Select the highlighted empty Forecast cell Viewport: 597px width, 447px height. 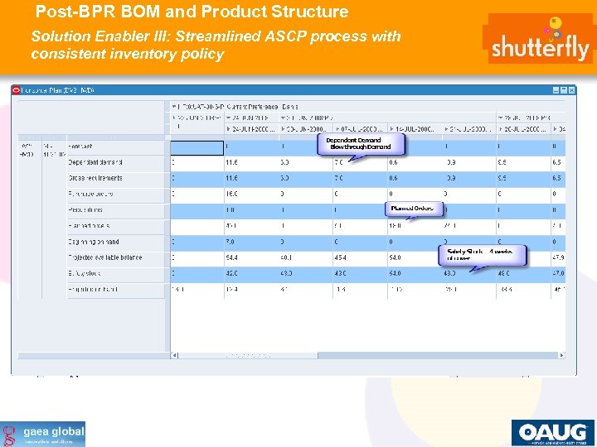click(197, 148)
